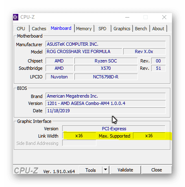
Task: Click the LPCIO label
Action: tap(36, 77)
